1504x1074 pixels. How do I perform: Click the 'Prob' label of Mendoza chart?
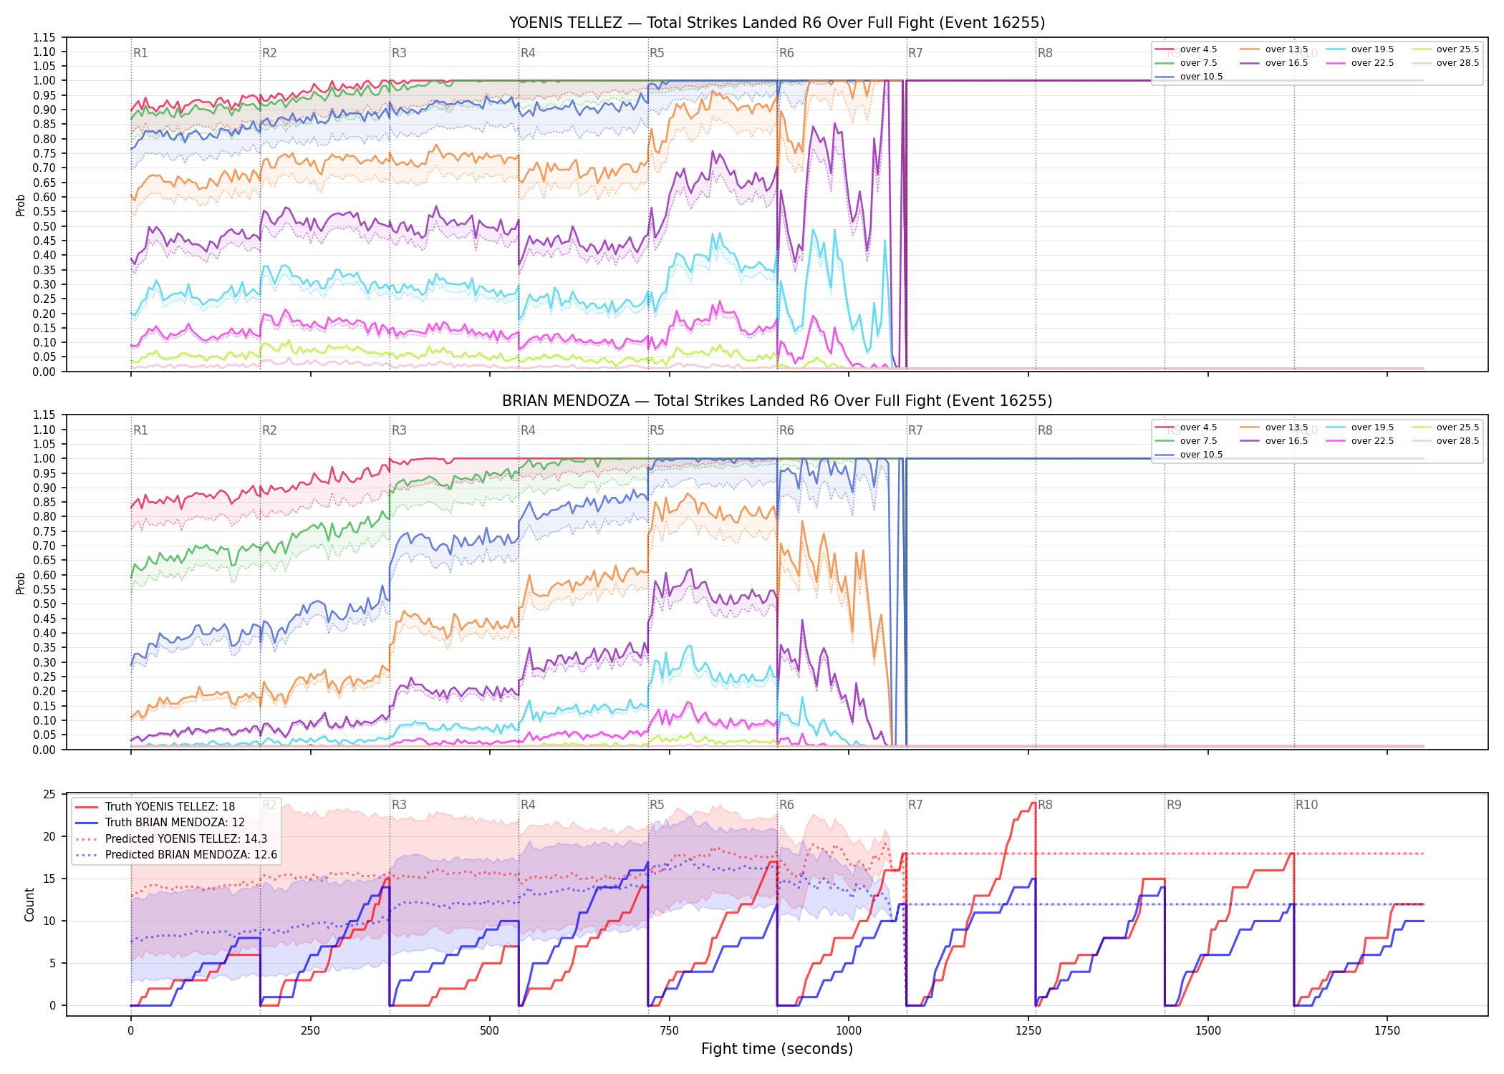coord(21,583)
